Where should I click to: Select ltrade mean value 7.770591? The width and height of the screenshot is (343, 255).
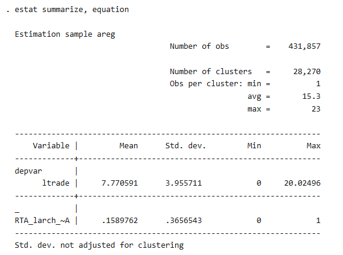tap(120, 183)
